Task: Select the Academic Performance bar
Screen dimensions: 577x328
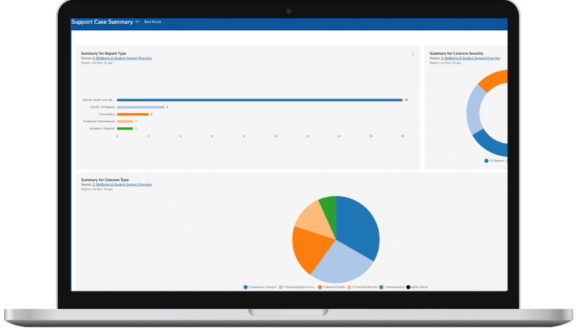Action: (124, 122)
